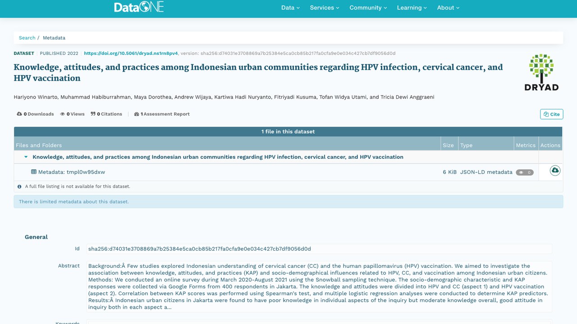Click the Downloads cloud metric icon
The height and width of the screenshot is (324, 577).
point(19,114)
